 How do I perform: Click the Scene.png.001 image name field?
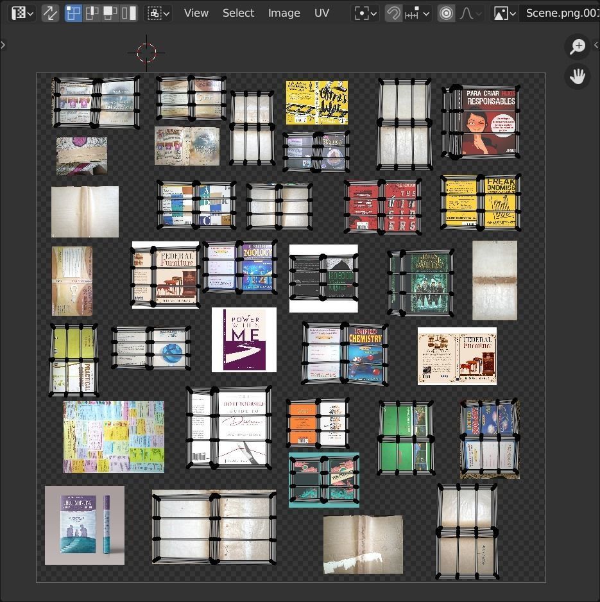[x=560, y=13]
